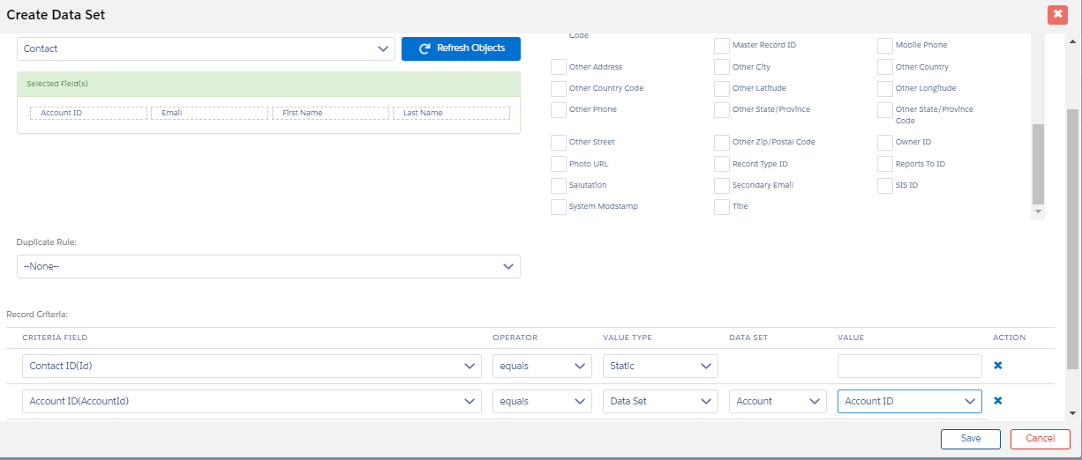The height and width of the screenshot is (460, 1082).
Task: Delete the Account ID criteria row
Action: tap(998, 401)
